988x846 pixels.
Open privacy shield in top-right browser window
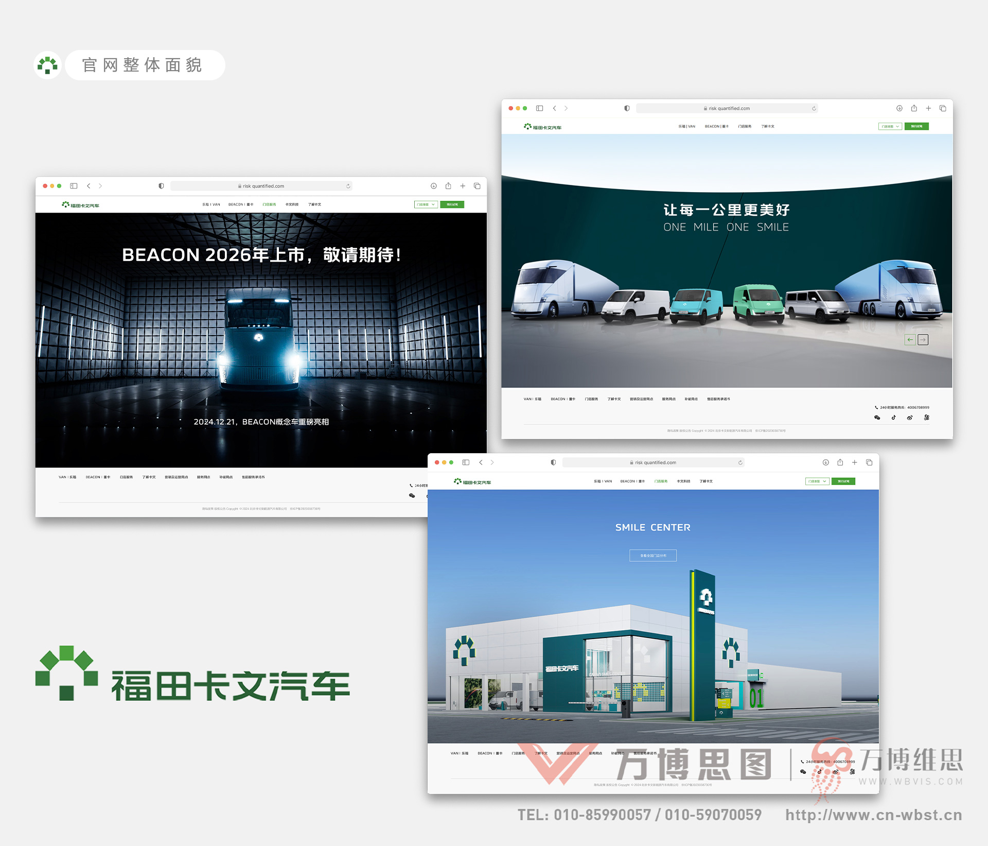[627, 108]
